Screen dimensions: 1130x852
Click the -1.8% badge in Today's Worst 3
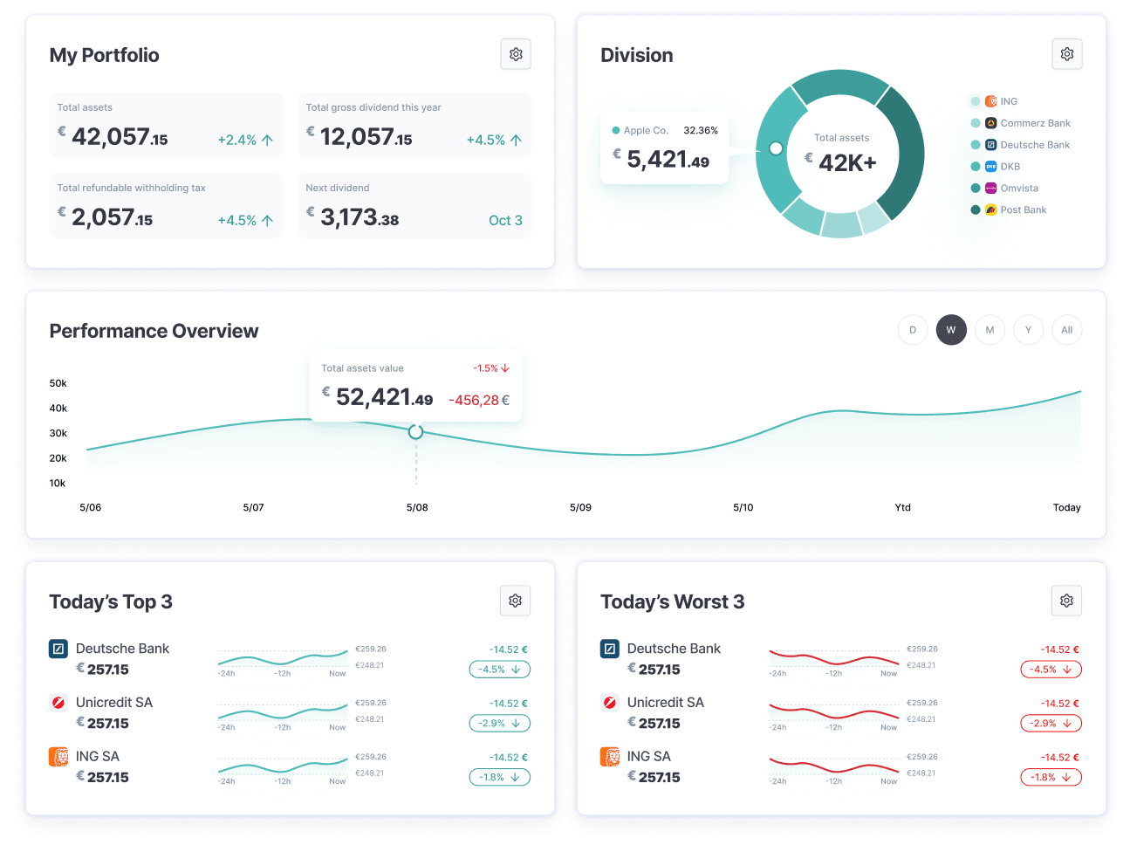point(1051,777)
